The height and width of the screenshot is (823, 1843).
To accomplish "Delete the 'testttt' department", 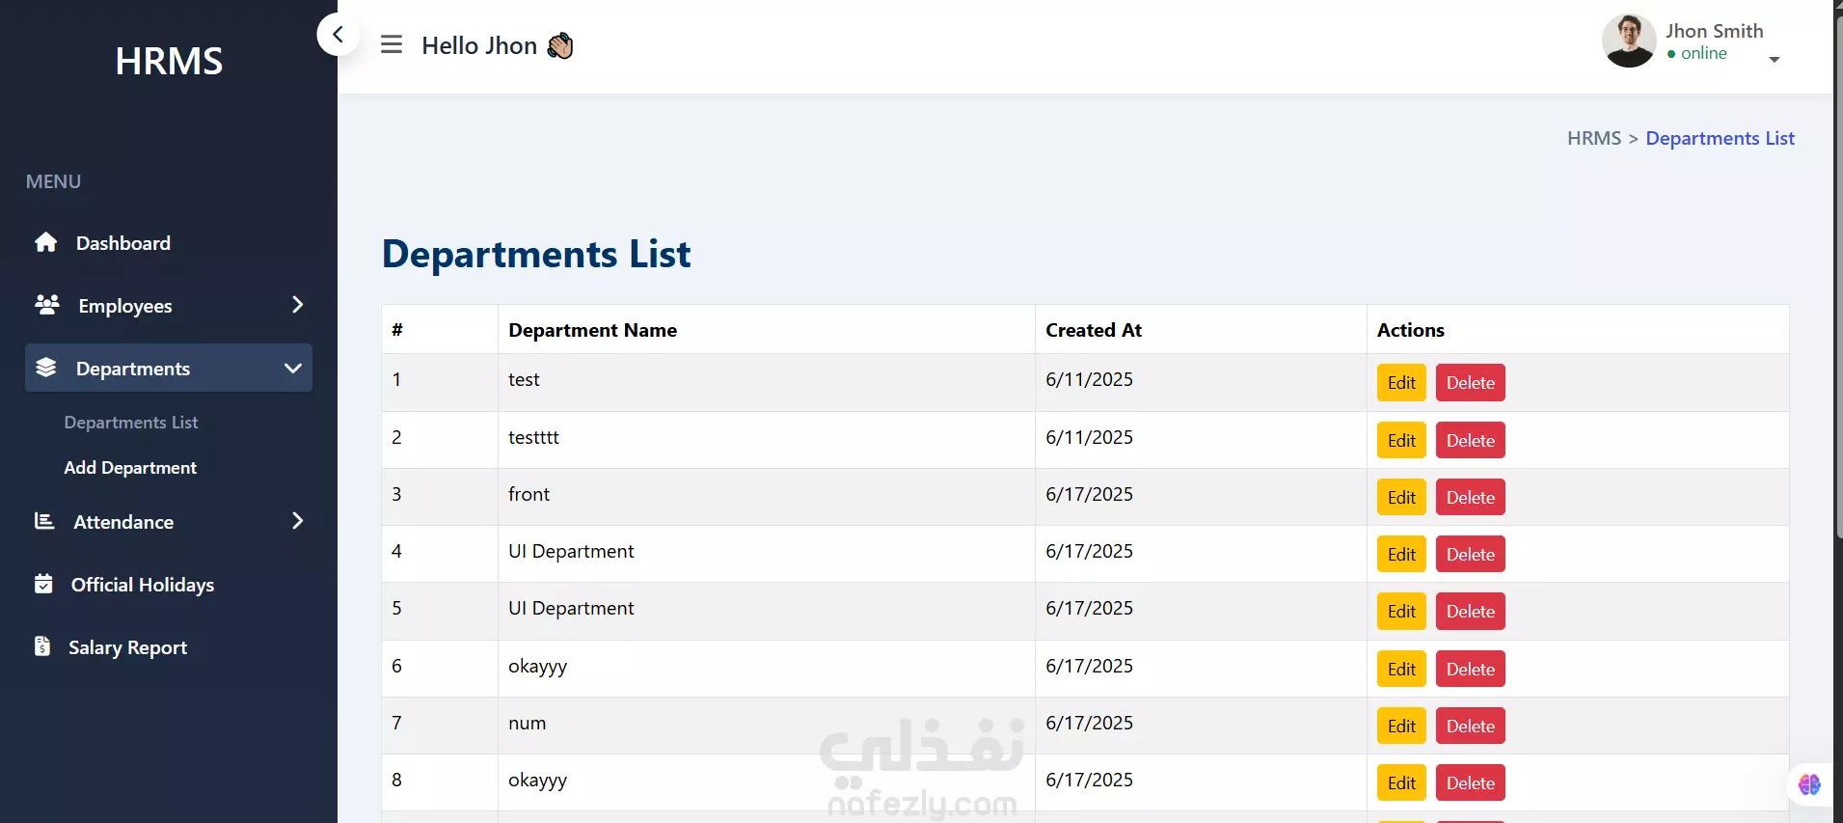I will point(1470,441).
